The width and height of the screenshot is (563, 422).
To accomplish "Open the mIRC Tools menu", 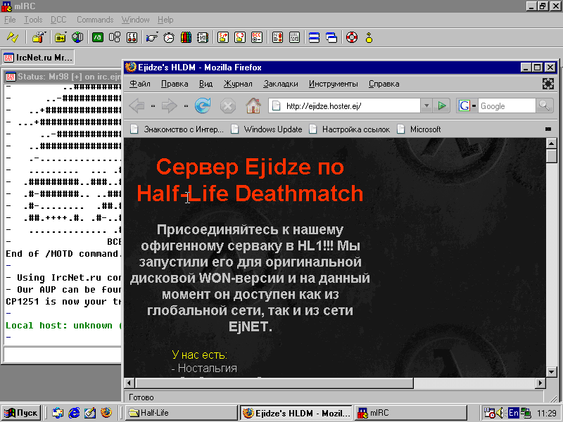I will (x=33, y=20).
